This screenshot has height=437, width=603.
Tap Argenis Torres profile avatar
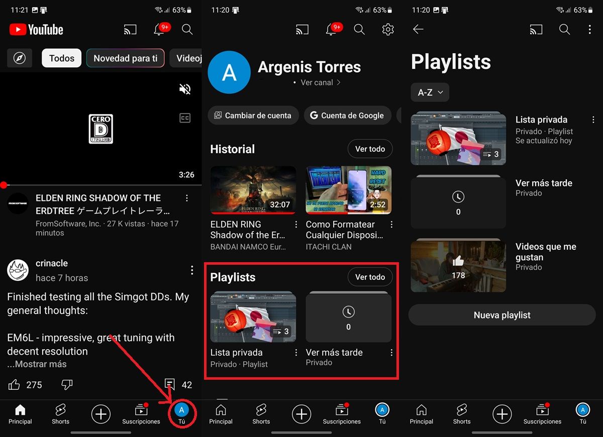pos(229,72)
